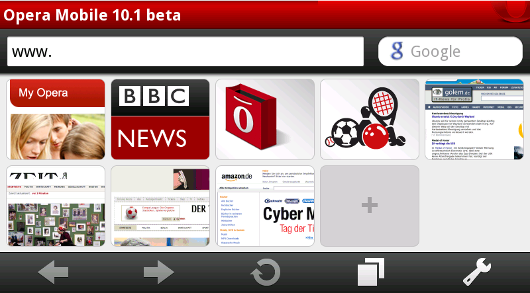The height and width of the screenshot is (293, 530).
Task: Open the Der Tagesspiegel speed dial thumbnail
Action: (160, 206)
